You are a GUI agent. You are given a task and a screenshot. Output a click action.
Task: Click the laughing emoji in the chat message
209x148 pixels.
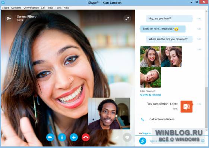tap(176, 29)
